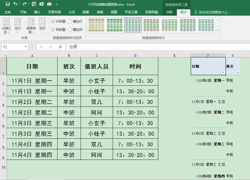This screenshot has height=180, width=250.
Task: Click the camera icon in quick access toolbar
Action: pyautogui.click(x=49, y=4)
